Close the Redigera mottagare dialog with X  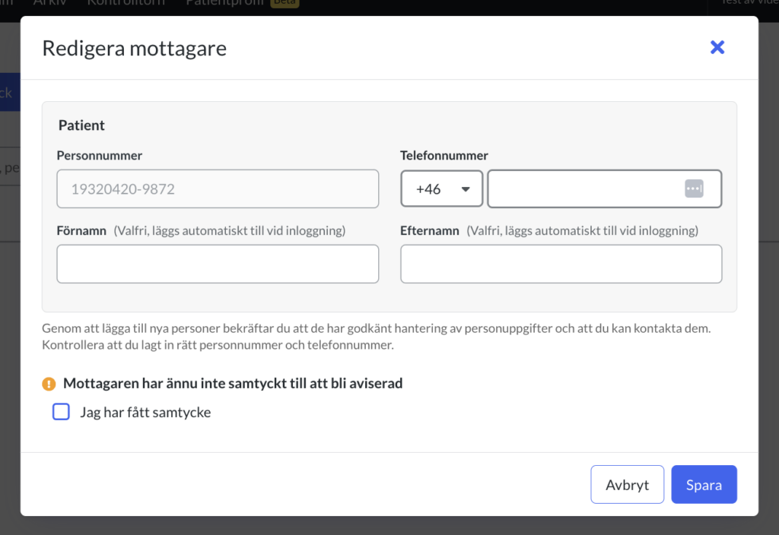click(x=717, y=47)
